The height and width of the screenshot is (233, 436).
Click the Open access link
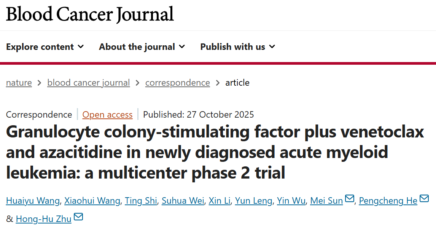[107, 115]
